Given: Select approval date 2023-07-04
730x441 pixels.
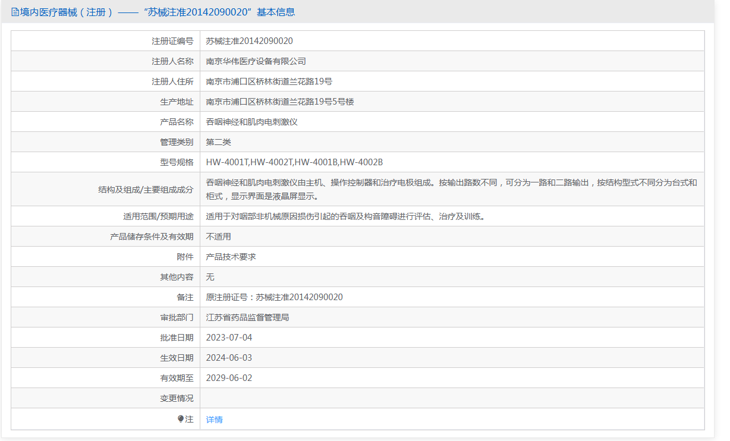Looking at the screenshot, I should [229, 338].
